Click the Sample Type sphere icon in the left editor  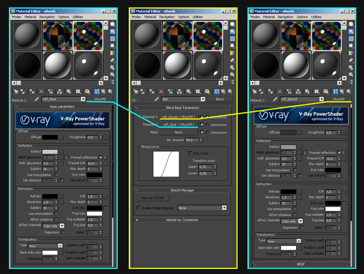click(x=113, y=24)
